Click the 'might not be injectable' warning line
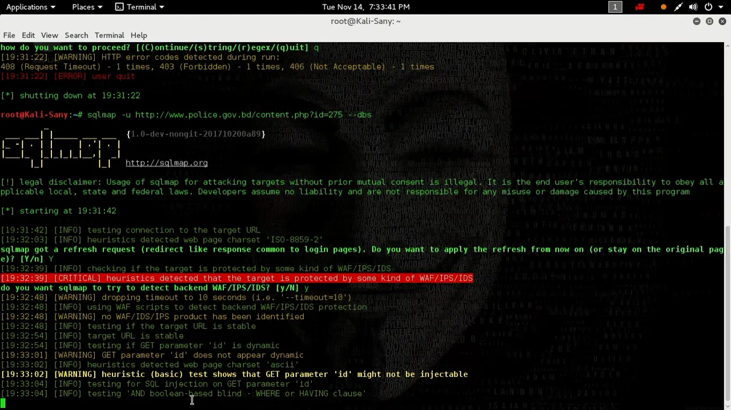 click(x=234, y=374)
